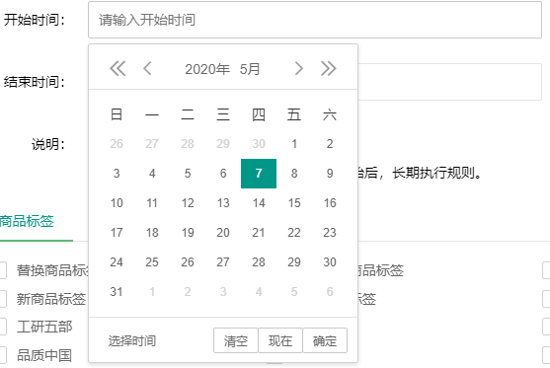Select date 10 in the calendar
Screen dimensions: 550x368
117,203
